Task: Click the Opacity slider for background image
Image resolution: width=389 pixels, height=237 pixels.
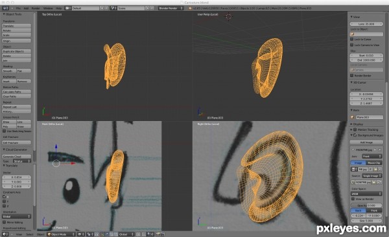Action: click(366, 205)
